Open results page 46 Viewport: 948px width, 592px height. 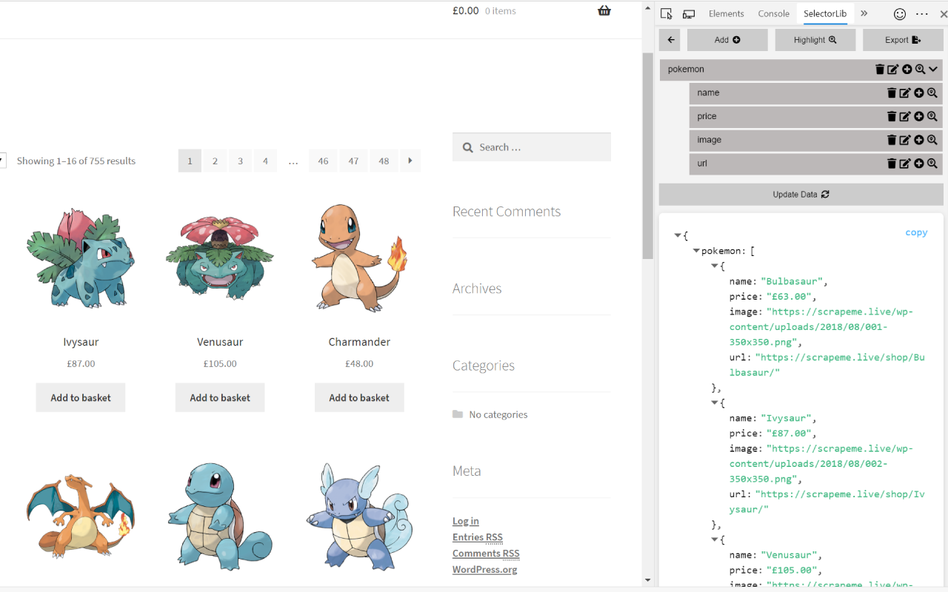[323, 161]
